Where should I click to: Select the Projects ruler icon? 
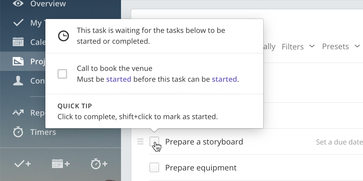tap(18, 61)
